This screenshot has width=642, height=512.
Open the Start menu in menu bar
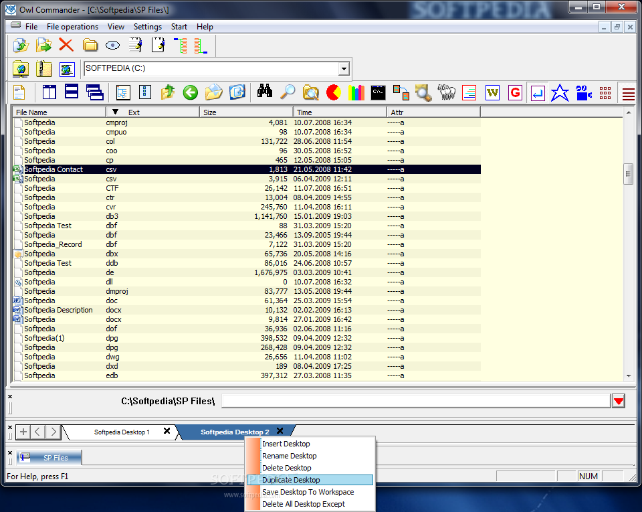(x=179, y=27)
